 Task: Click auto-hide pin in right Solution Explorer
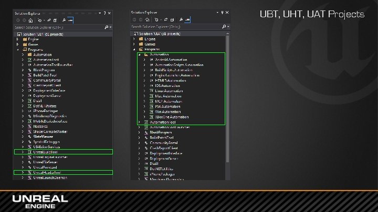coord(222,12)
